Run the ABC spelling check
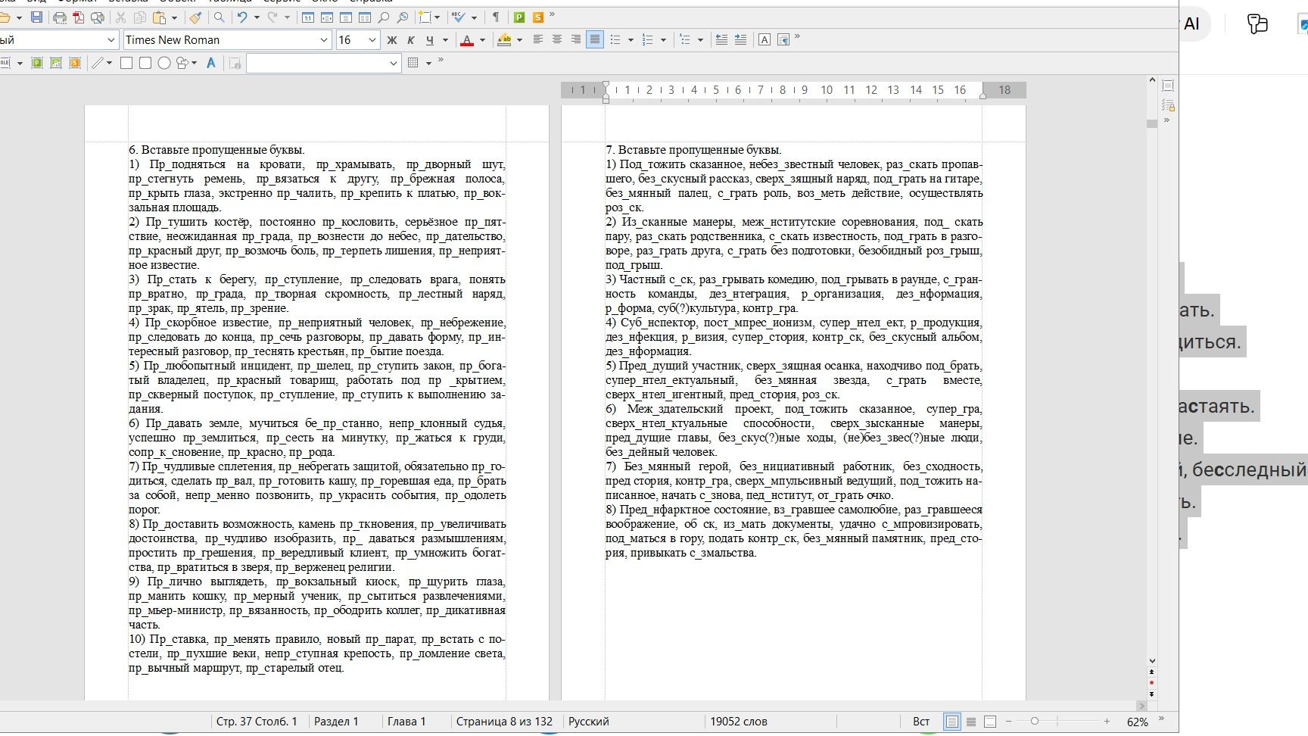 point(458,17)
